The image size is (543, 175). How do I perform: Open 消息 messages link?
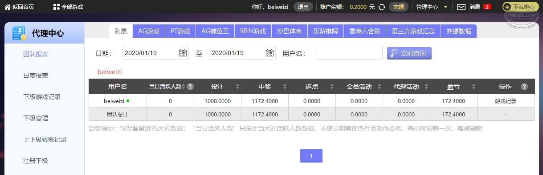[x=474, y=7]
